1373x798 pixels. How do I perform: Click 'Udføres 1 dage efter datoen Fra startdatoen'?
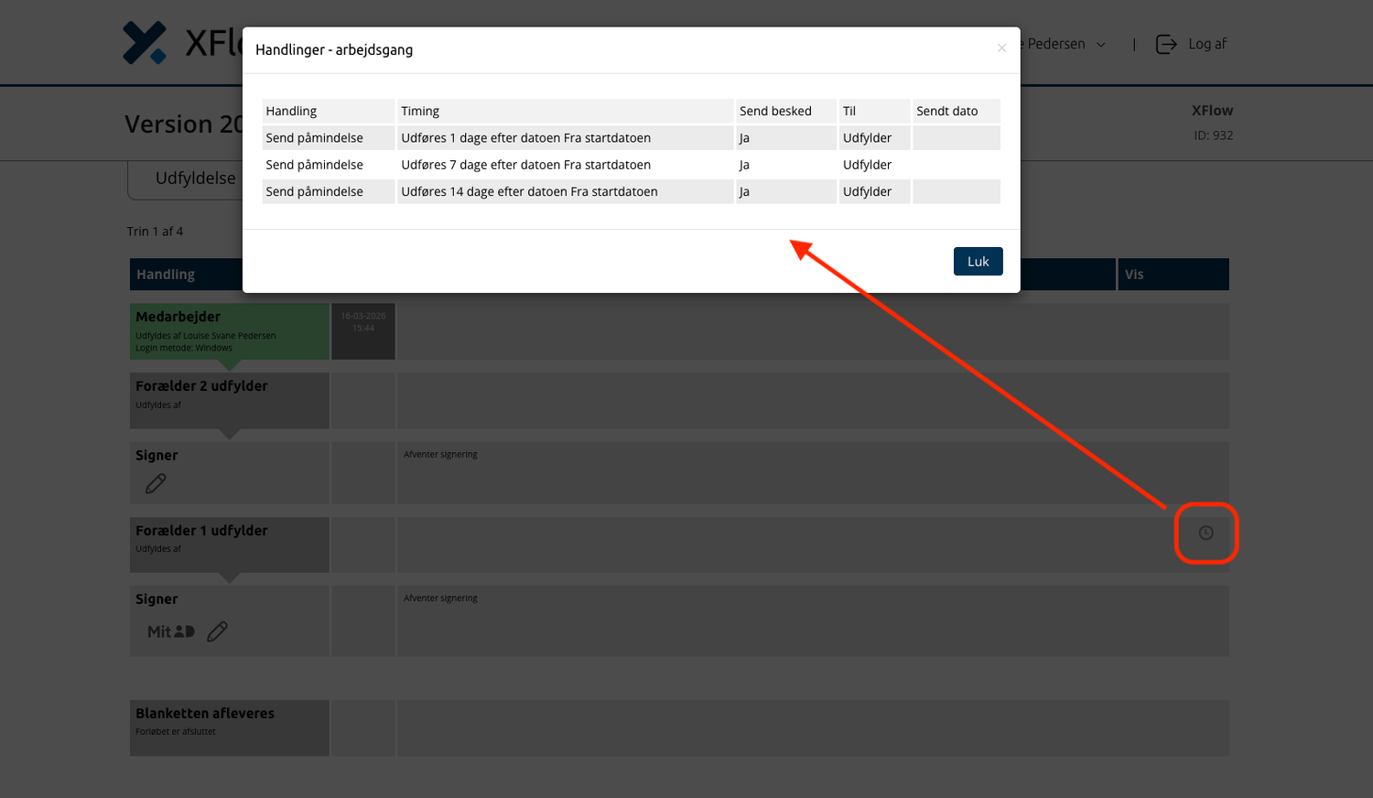pos(526,138)
